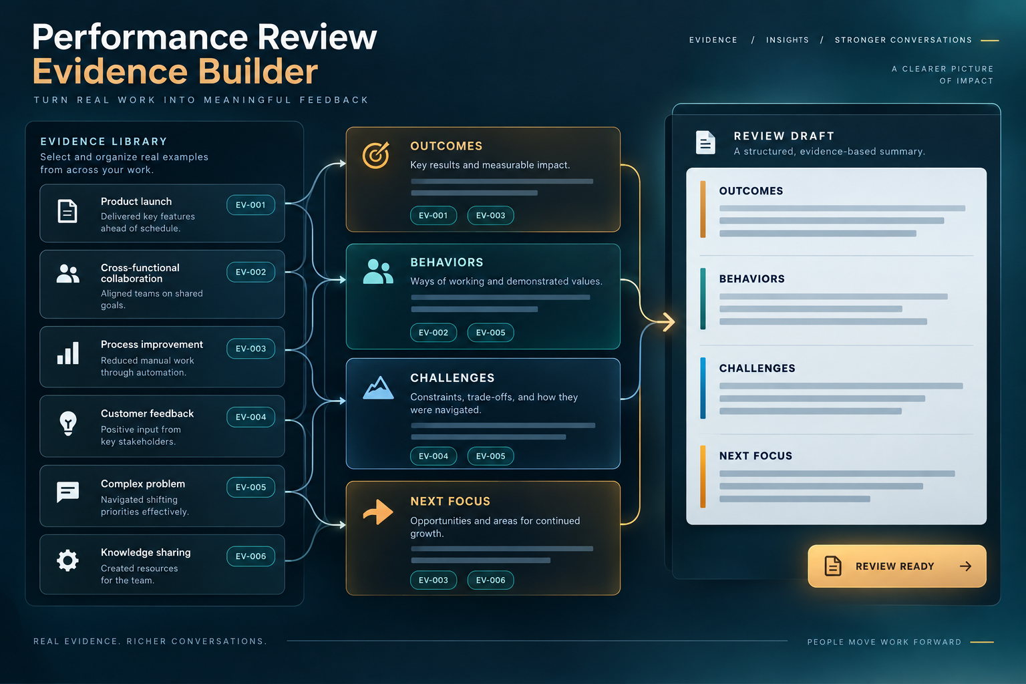Image resolution: width=1026 pixels, height=684 pixels.
Task: Select the EV-004 tag on Customer feedback
Action: 250,417
